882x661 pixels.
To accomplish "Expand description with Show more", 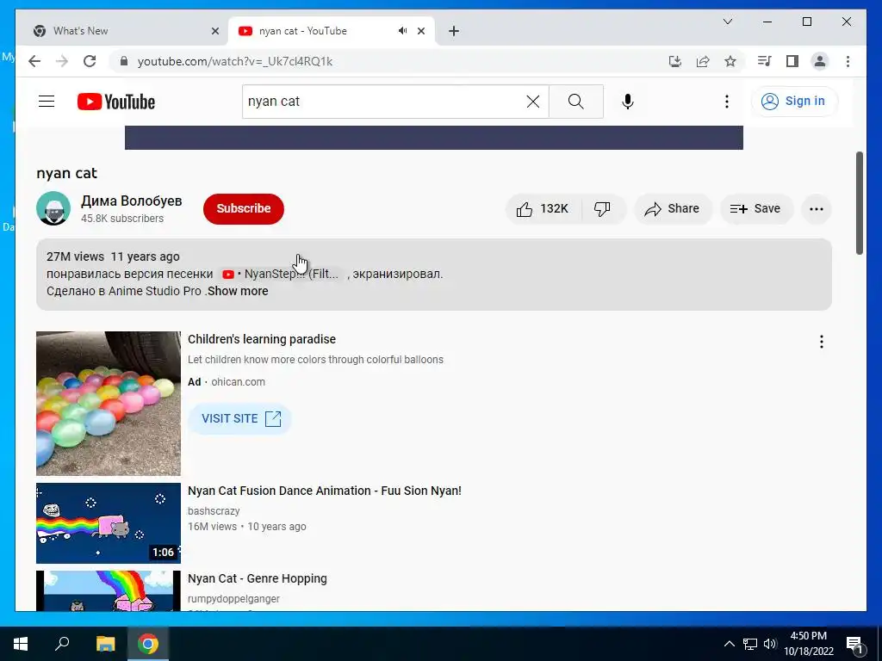I will [238, 291].
